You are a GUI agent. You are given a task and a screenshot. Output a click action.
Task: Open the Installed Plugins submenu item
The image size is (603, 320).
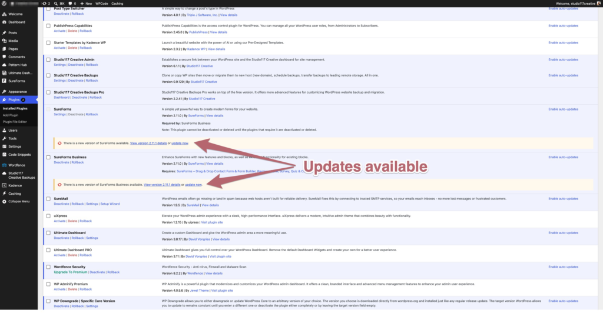pyautogui.click(x=15, y=108)
